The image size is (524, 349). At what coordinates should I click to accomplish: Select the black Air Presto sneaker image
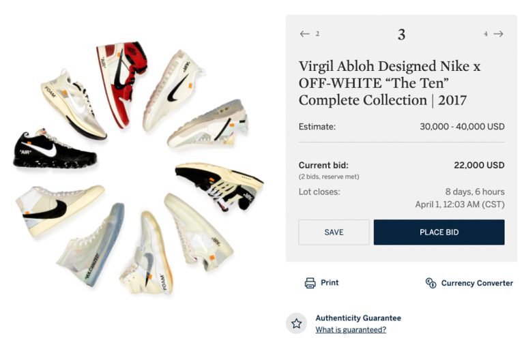218,184
